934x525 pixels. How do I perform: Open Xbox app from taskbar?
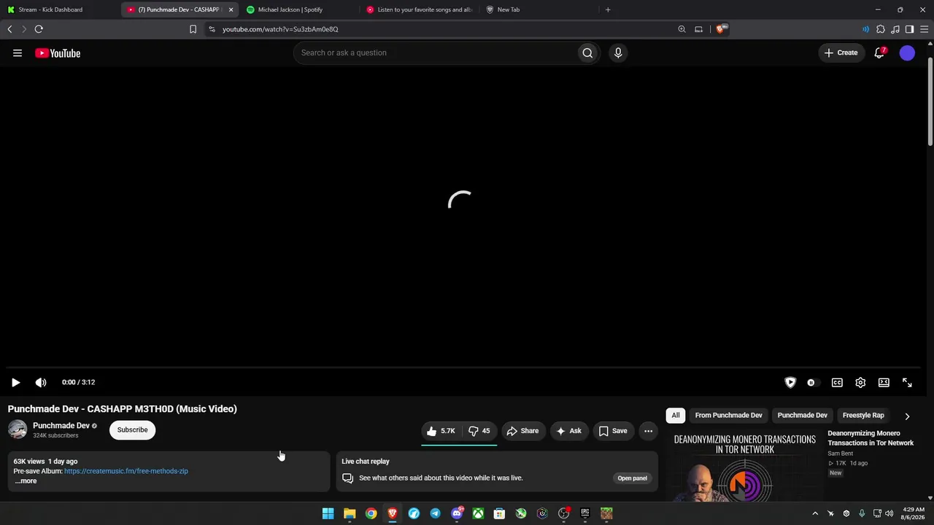[478, 513]
